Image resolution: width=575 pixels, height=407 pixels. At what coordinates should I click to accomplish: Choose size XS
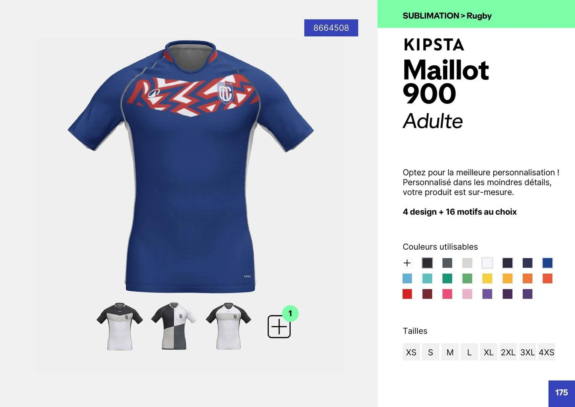coord(411,352)
